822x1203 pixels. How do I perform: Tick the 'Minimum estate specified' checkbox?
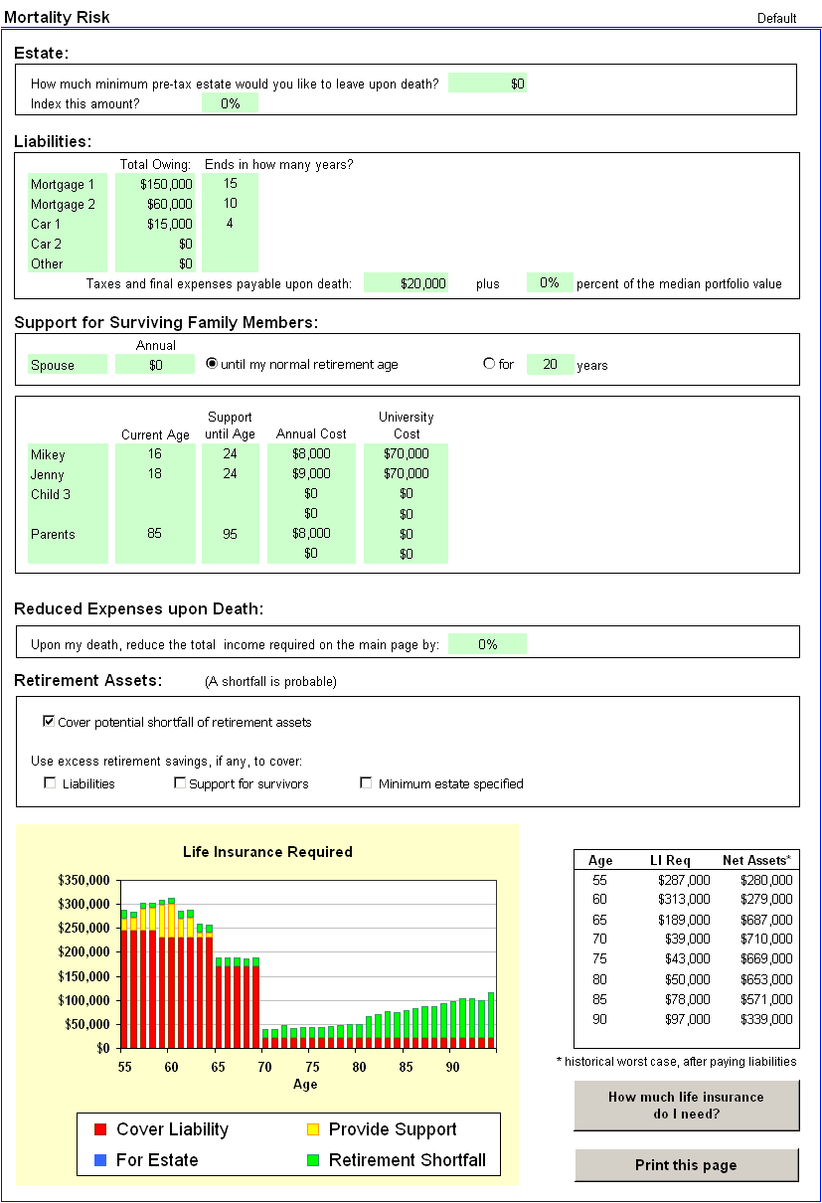(366, 783)
